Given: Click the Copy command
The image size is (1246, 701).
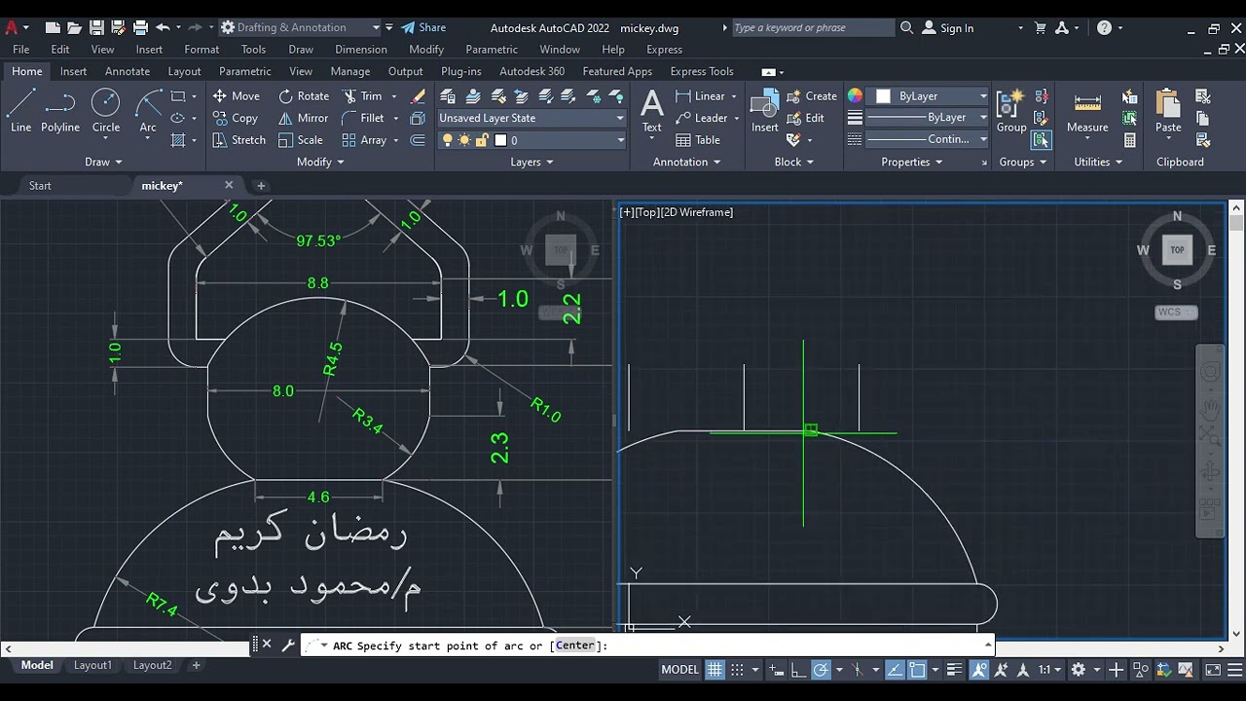Looking at the screenshot, I should [235, 118].
